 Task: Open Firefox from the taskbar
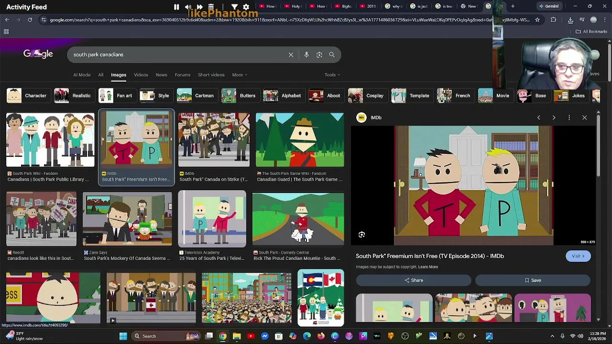coord(321,336)
